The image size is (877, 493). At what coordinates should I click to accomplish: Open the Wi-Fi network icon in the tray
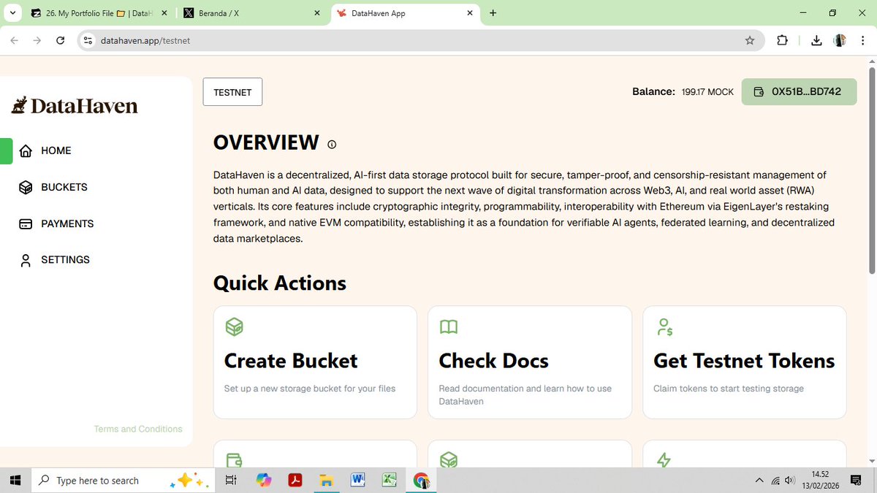(775, 481)
